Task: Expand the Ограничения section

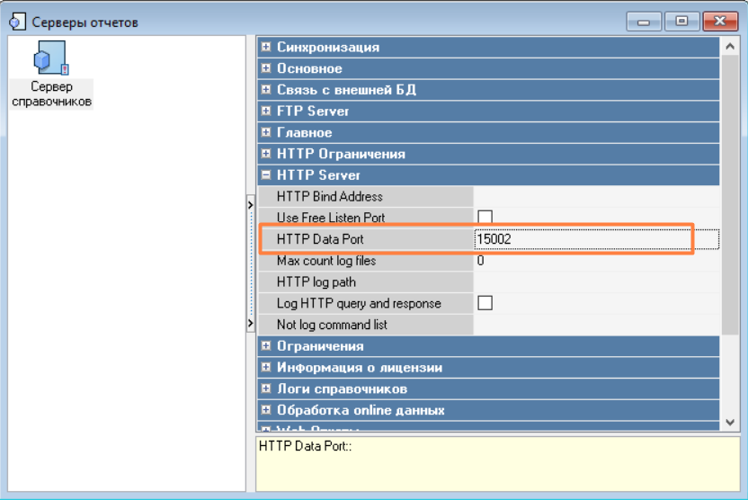Action: coord(266,346)
